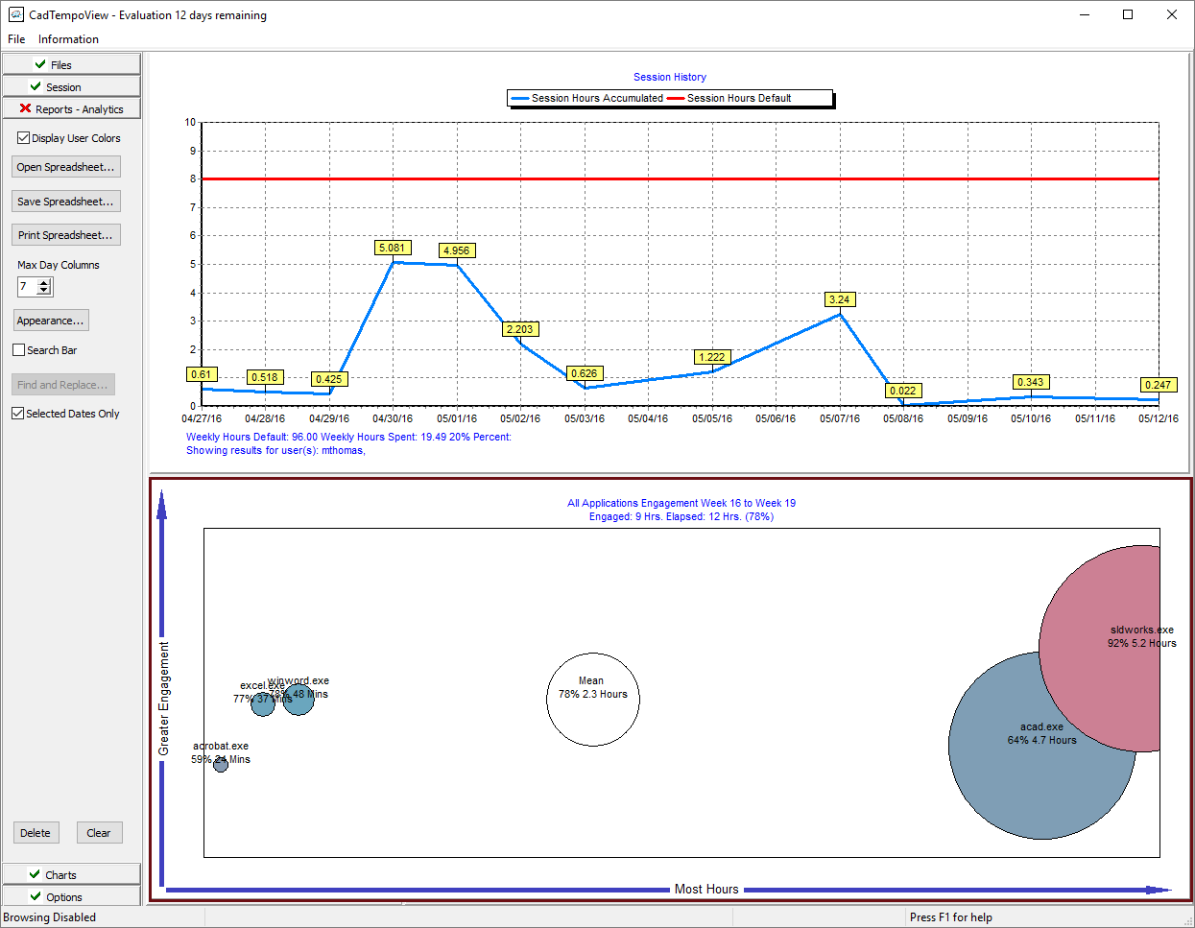
Task: Click the green checkmark on the Files header
Action: coord(40,64)
